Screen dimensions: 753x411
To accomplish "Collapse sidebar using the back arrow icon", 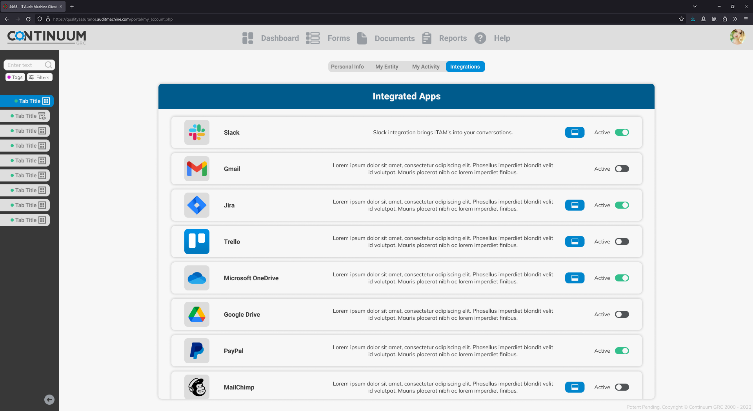I will click(49, 400).
